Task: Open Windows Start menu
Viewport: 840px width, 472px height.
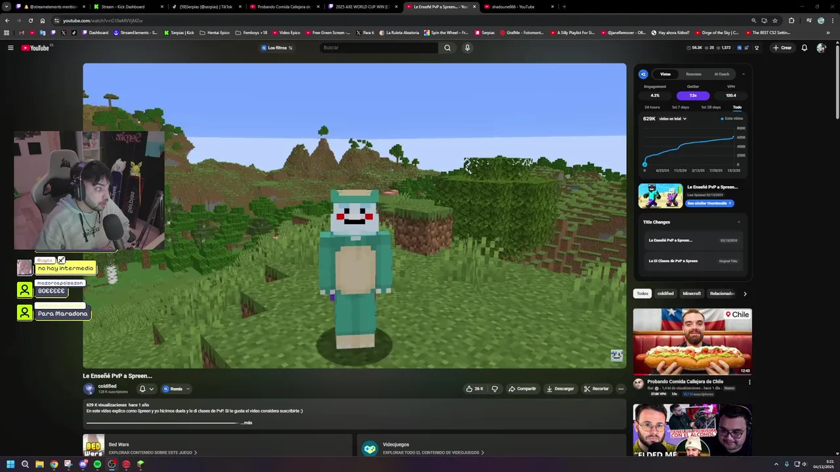Action: coord(10,464)
